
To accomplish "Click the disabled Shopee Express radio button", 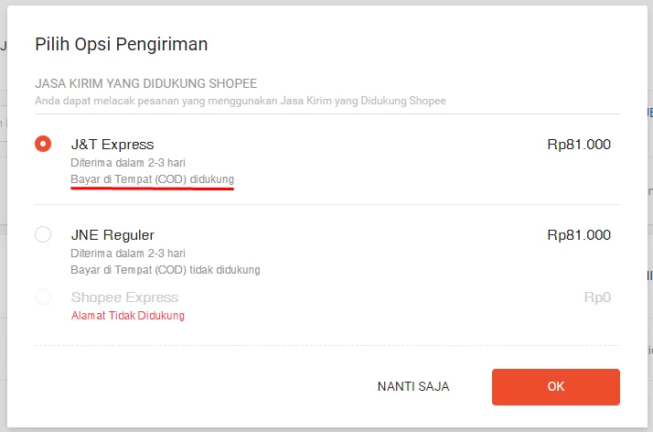I will click(43, 297).
